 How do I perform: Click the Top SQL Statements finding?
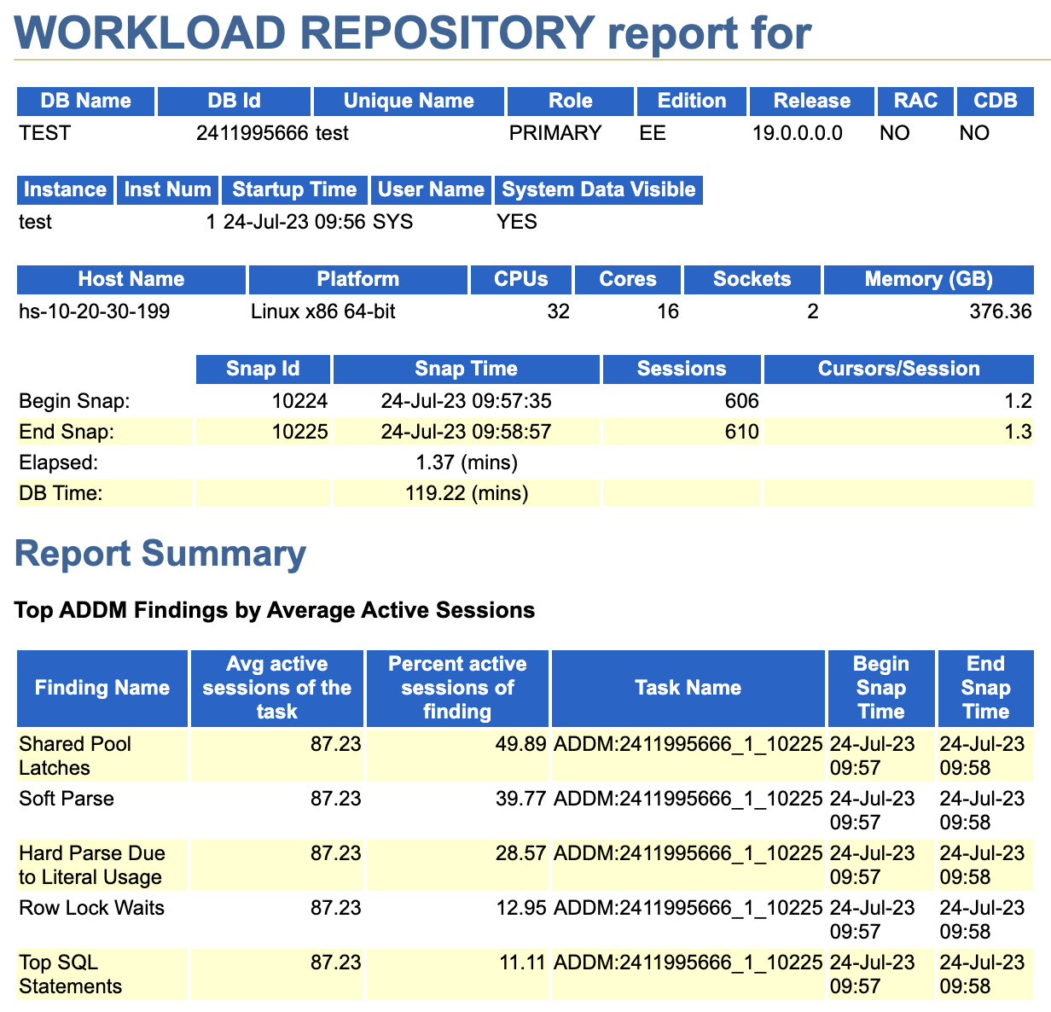(x=70, y=974)
